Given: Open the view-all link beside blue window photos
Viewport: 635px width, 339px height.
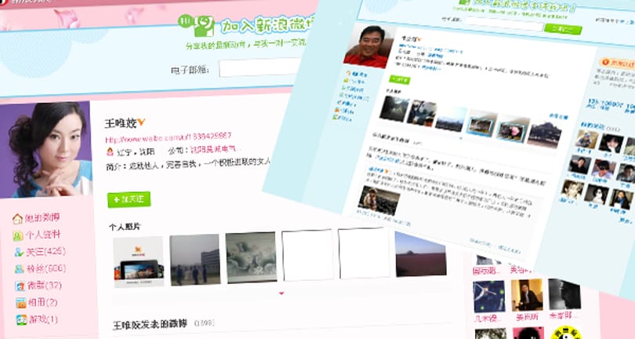Looking at the screenshot, I should (x=558, y=116).
